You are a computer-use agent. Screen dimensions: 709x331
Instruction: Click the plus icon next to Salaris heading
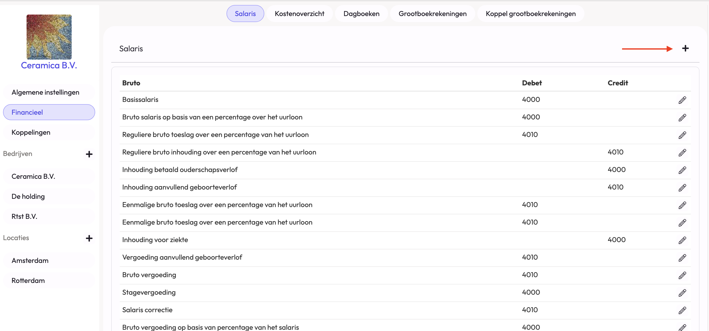pyautogui.click(x=685, y=48)
